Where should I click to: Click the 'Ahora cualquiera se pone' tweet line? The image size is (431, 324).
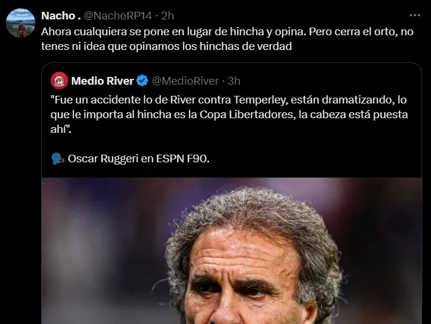[227, 32]
